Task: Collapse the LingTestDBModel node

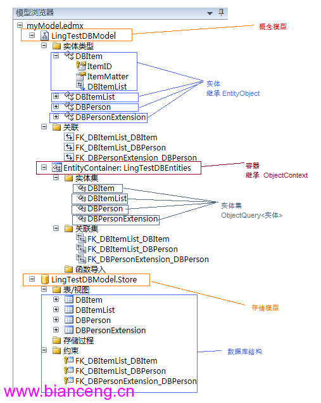Action: click(32, 35)
